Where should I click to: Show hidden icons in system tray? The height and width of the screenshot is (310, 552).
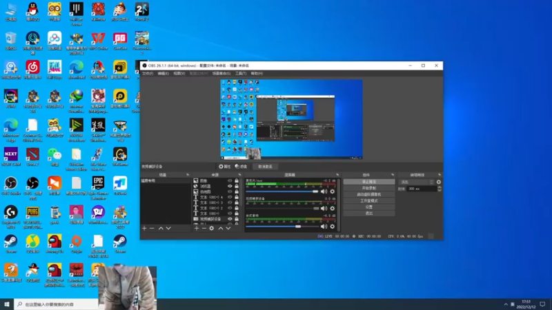506,304
